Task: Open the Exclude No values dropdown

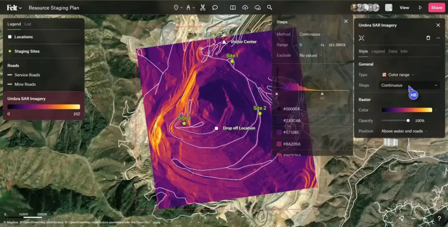Action: coord(310,56)
